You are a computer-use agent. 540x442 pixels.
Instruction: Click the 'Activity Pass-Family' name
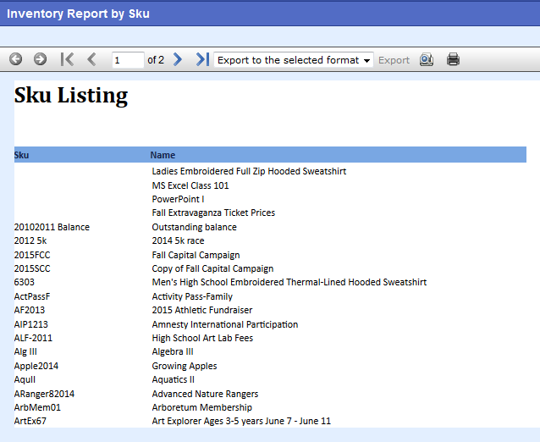tap(192, 296)
